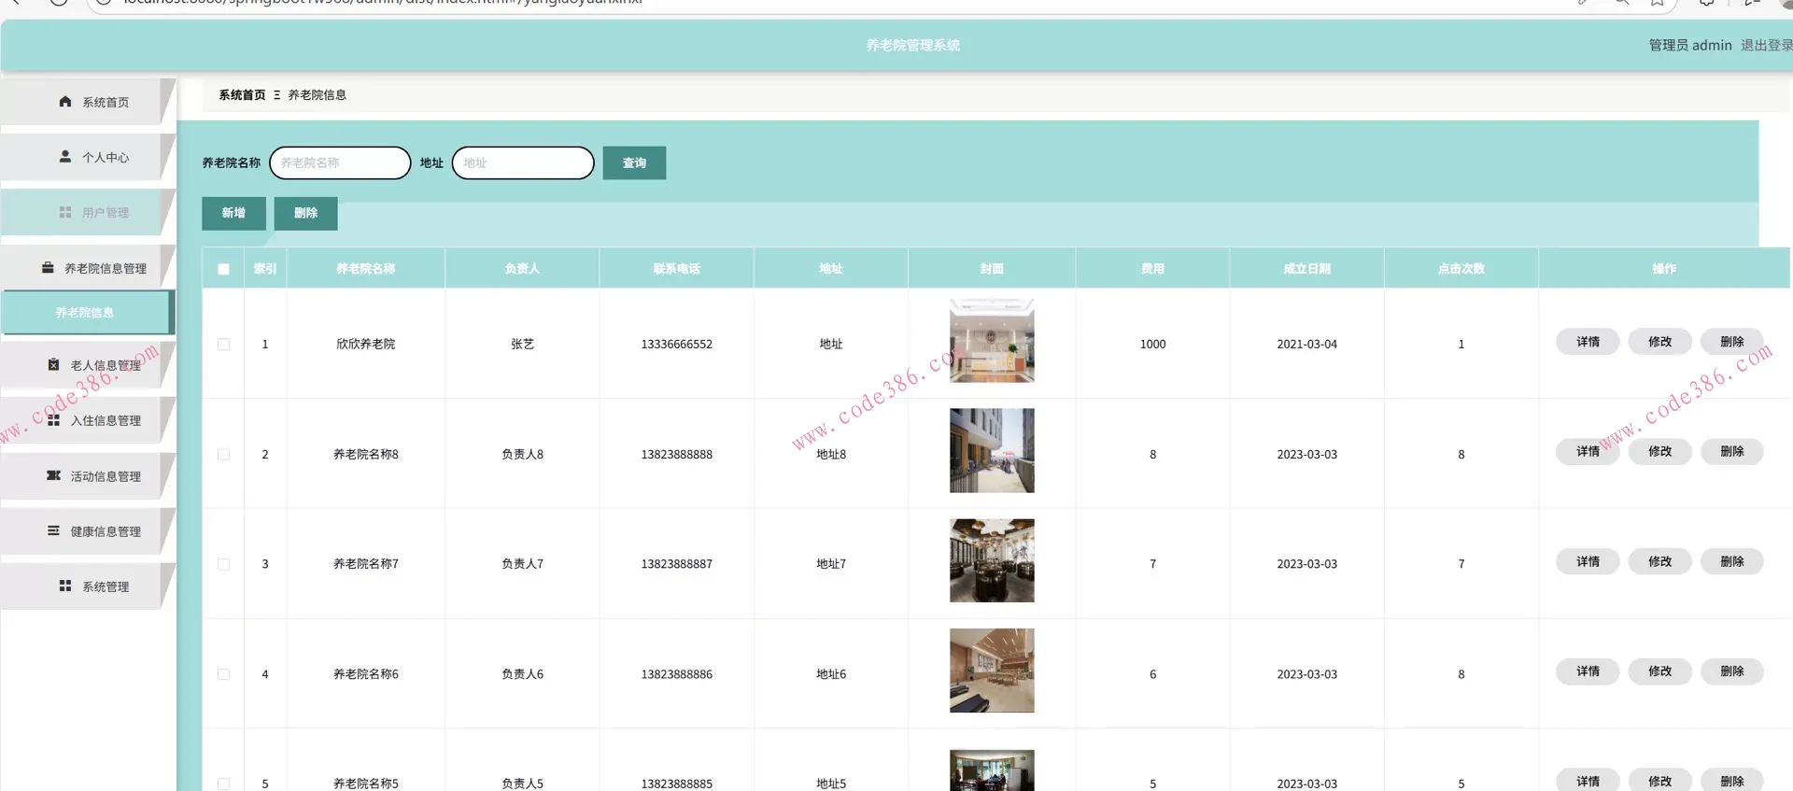This screenshot has height=791, width=1793.
Task: Expand the 系统管理 sidebar menu
Action: pyautogui.click(x=105, y=586)
